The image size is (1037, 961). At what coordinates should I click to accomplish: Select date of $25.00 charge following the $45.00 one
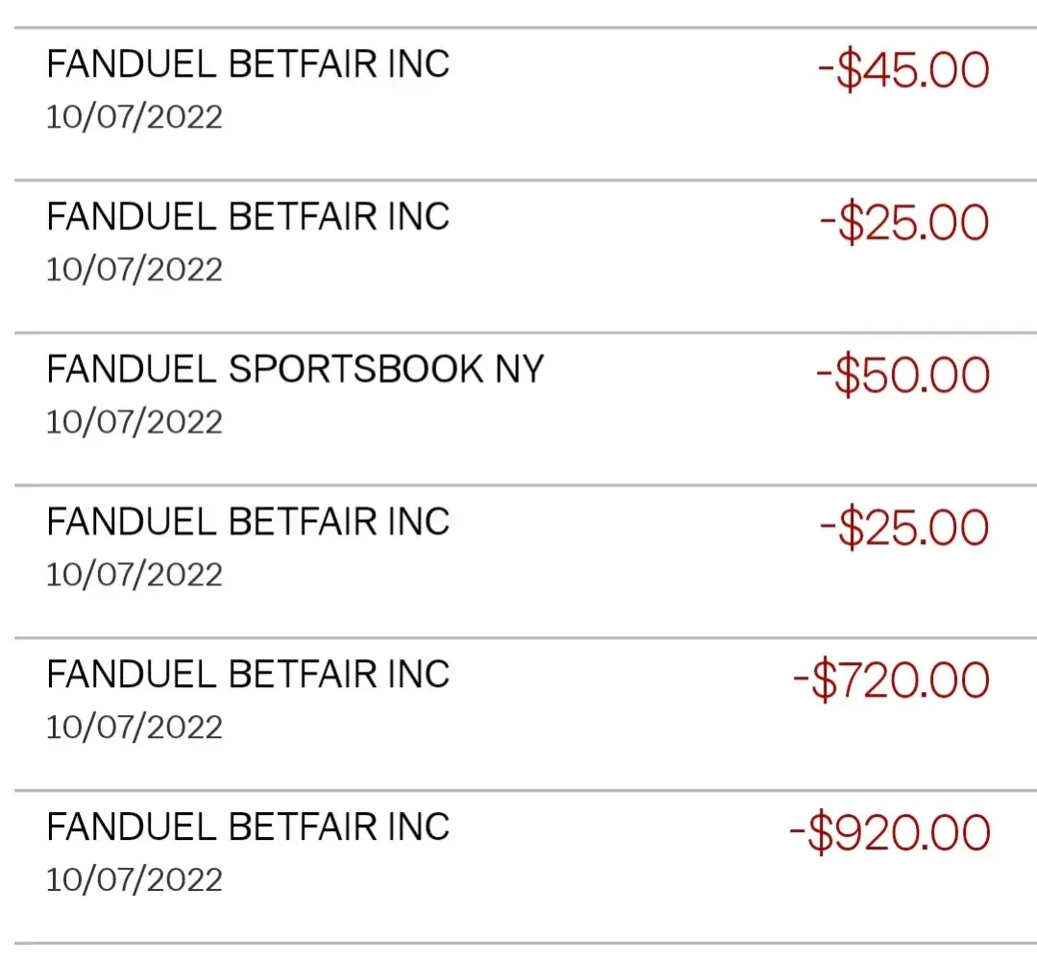135,269
